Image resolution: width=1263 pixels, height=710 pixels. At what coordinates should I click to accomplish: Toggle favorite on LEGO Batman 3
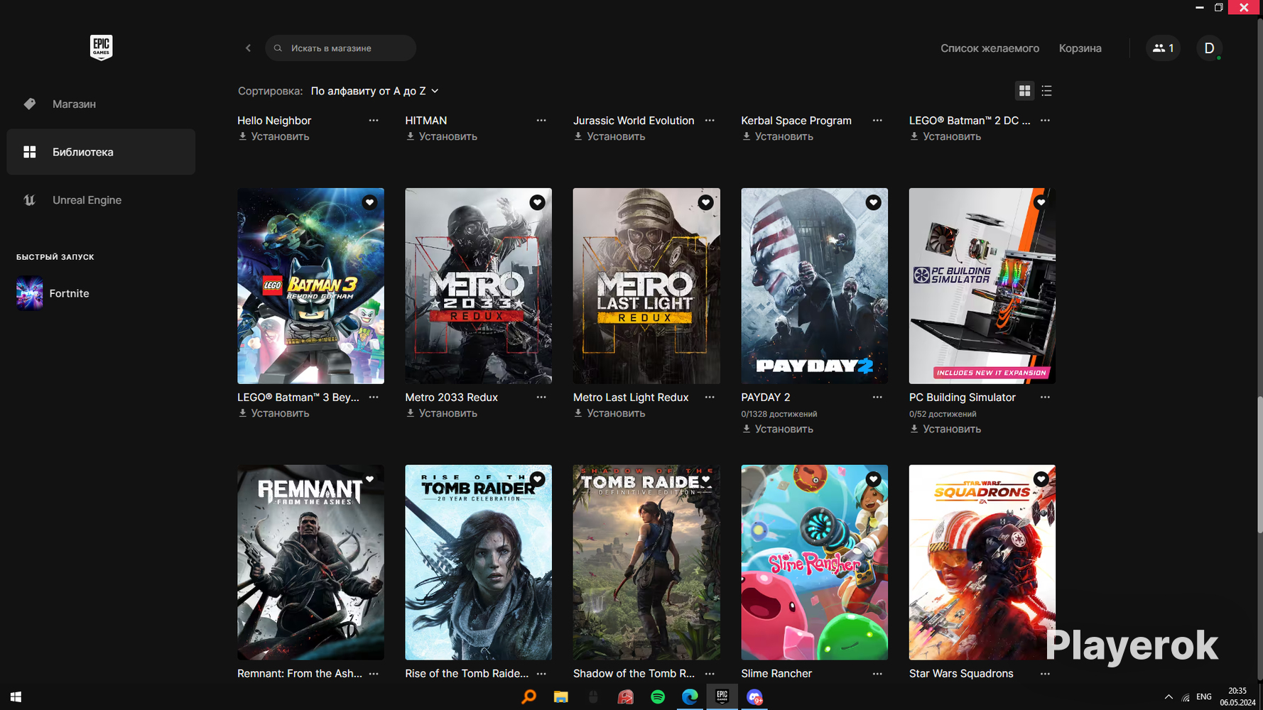[369, 202]
